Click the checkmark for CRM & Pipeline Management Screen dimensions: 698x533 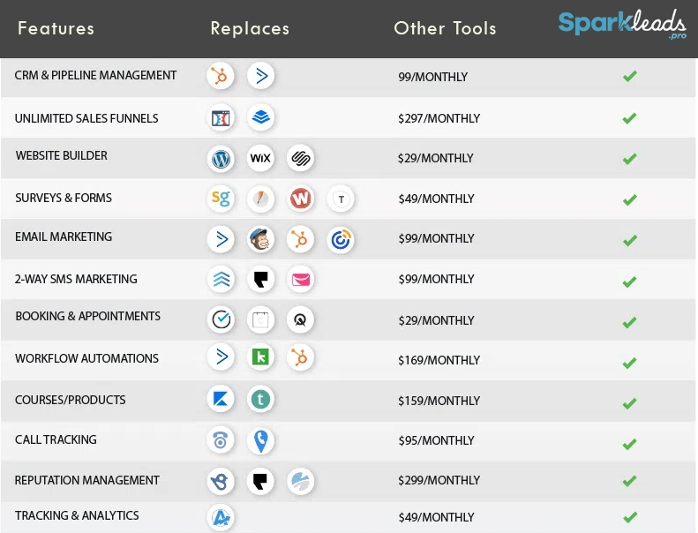tap(630, 76)
